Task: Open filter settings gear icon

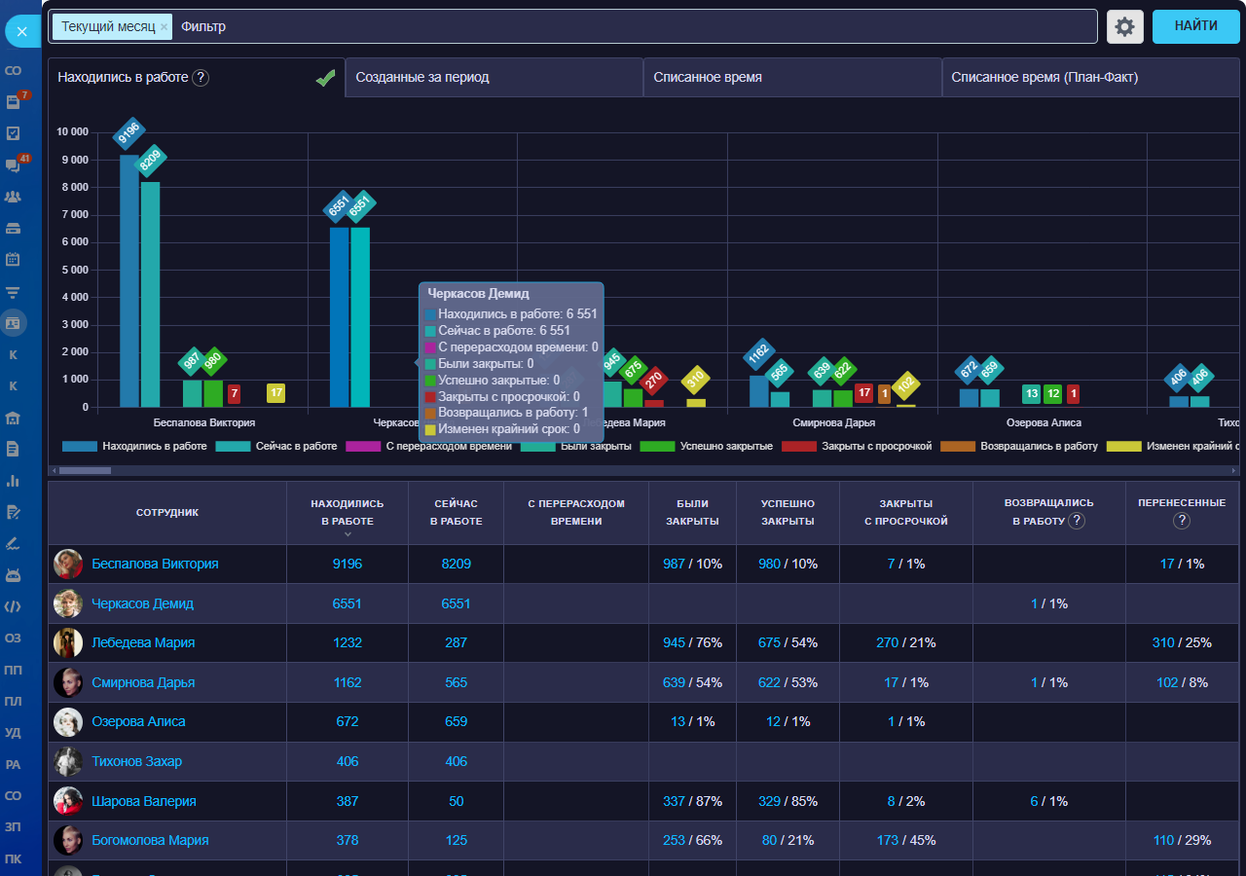Action: tap(1124, 27)
